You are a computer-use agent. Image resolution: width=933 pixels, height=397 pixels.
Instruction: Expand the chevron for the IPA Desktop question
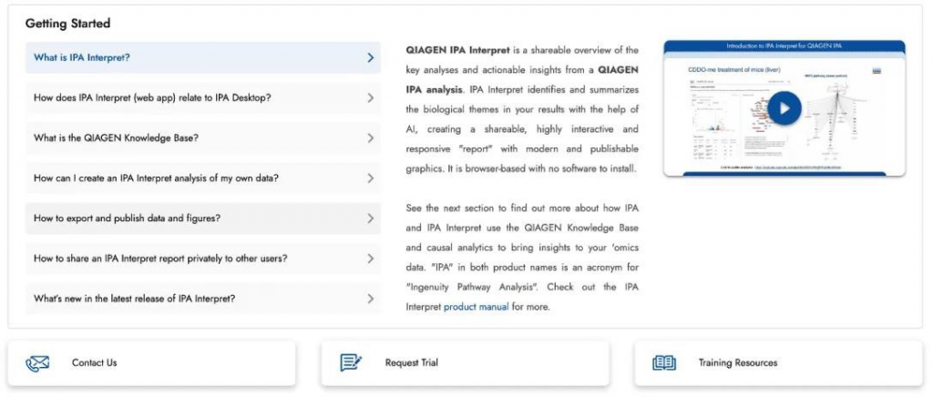tap(370, 97)
